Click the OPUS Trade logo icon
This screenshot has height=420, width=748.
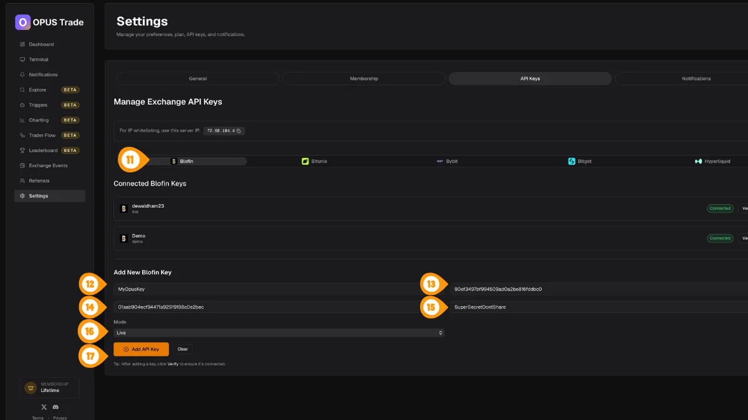23,22
